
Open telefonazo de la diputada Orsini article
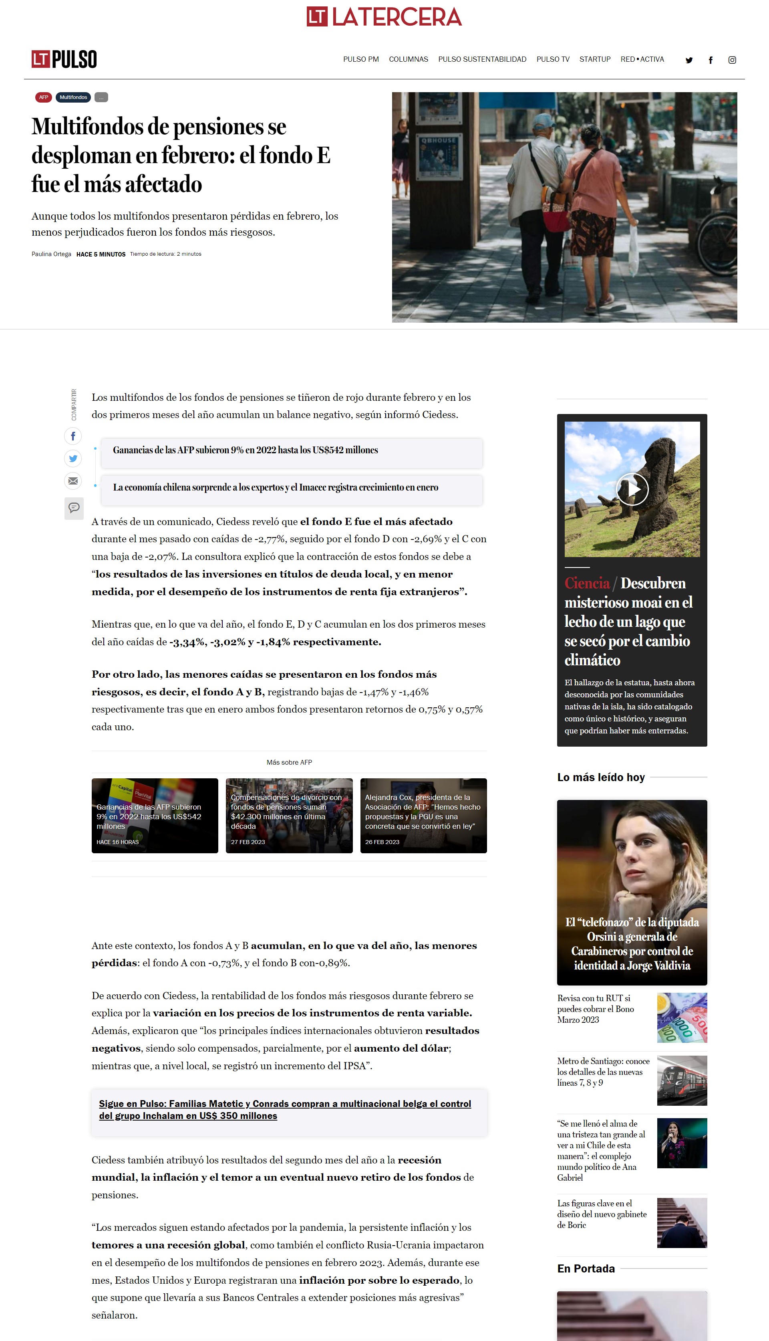(x=632, y=893)
